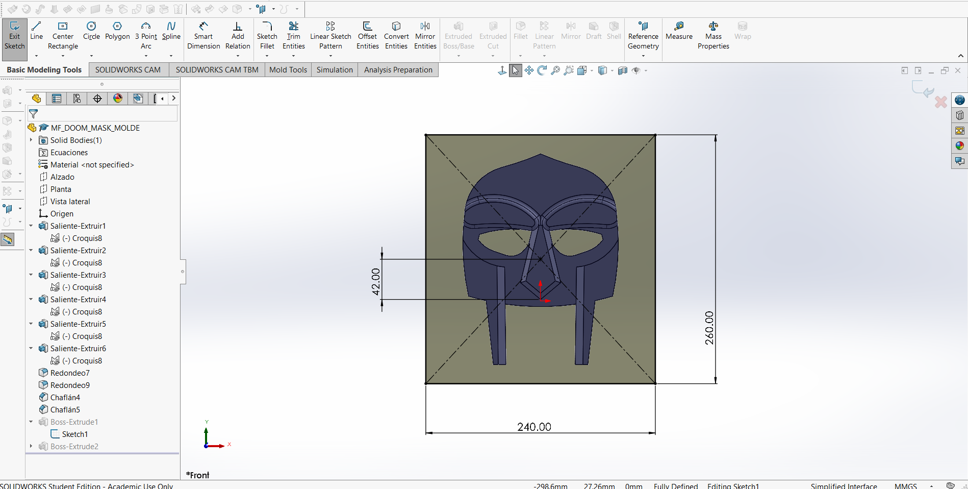Viewport: 968px width, 489px height.
Task: Open the Mold Tools tab
Action: click(288, 70)
